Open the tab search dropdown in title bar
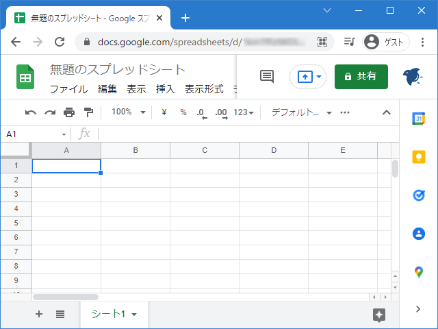Screen dimensions: 438x329 pos(327,11)
